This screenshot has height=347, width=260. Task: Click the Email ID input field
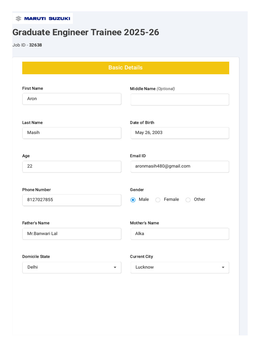coord(180,167)
